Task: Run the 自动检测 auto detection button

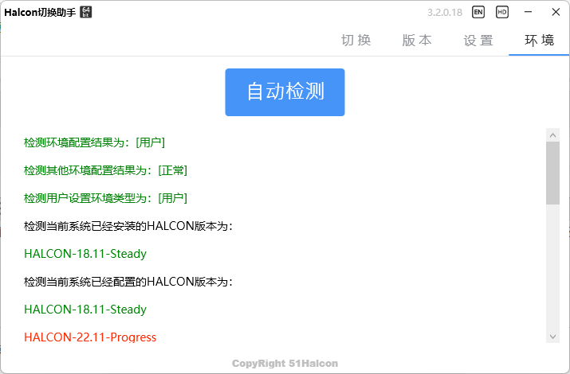Action: [285, 92]
